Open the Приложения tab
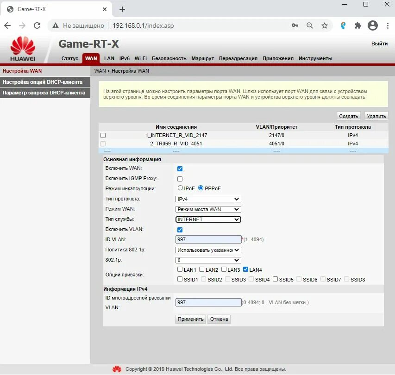 278,58
